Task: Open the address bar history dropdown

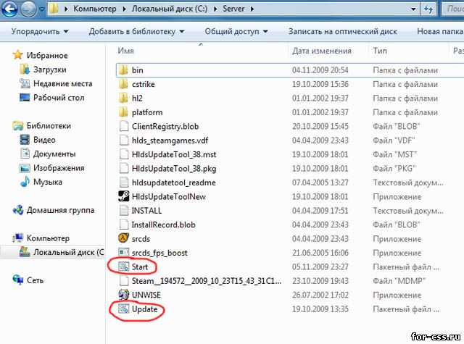Action: point(413,9)
